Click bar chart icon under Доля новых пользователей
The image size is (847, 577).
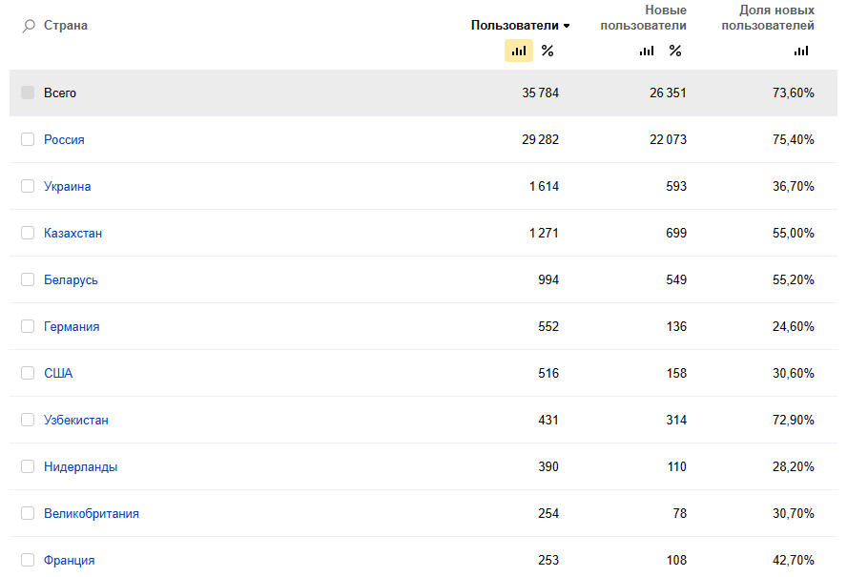tap(801, 51)
